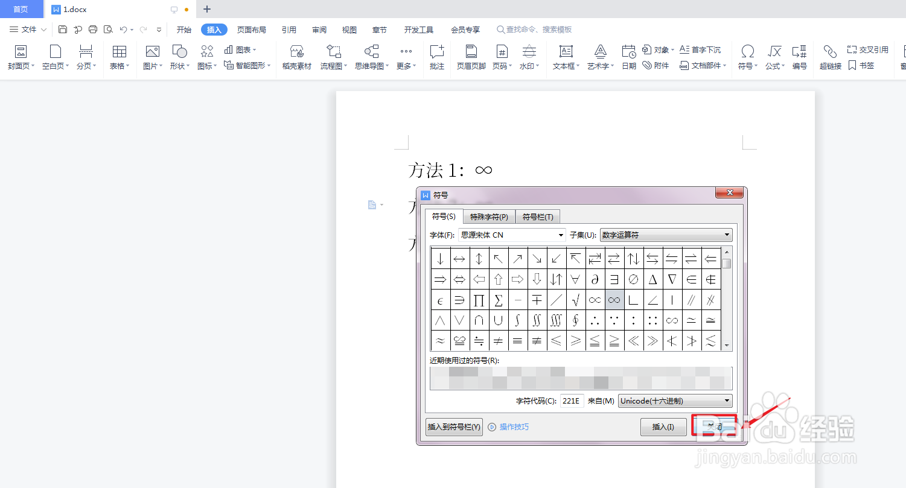Viewport: 906px width, 488px height.
Task: Expand the 更多 more options
Action: pos(406,58)
